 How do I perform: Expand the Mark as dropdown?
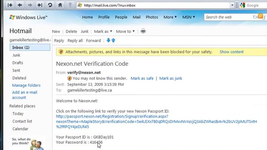tap(103, 32)
